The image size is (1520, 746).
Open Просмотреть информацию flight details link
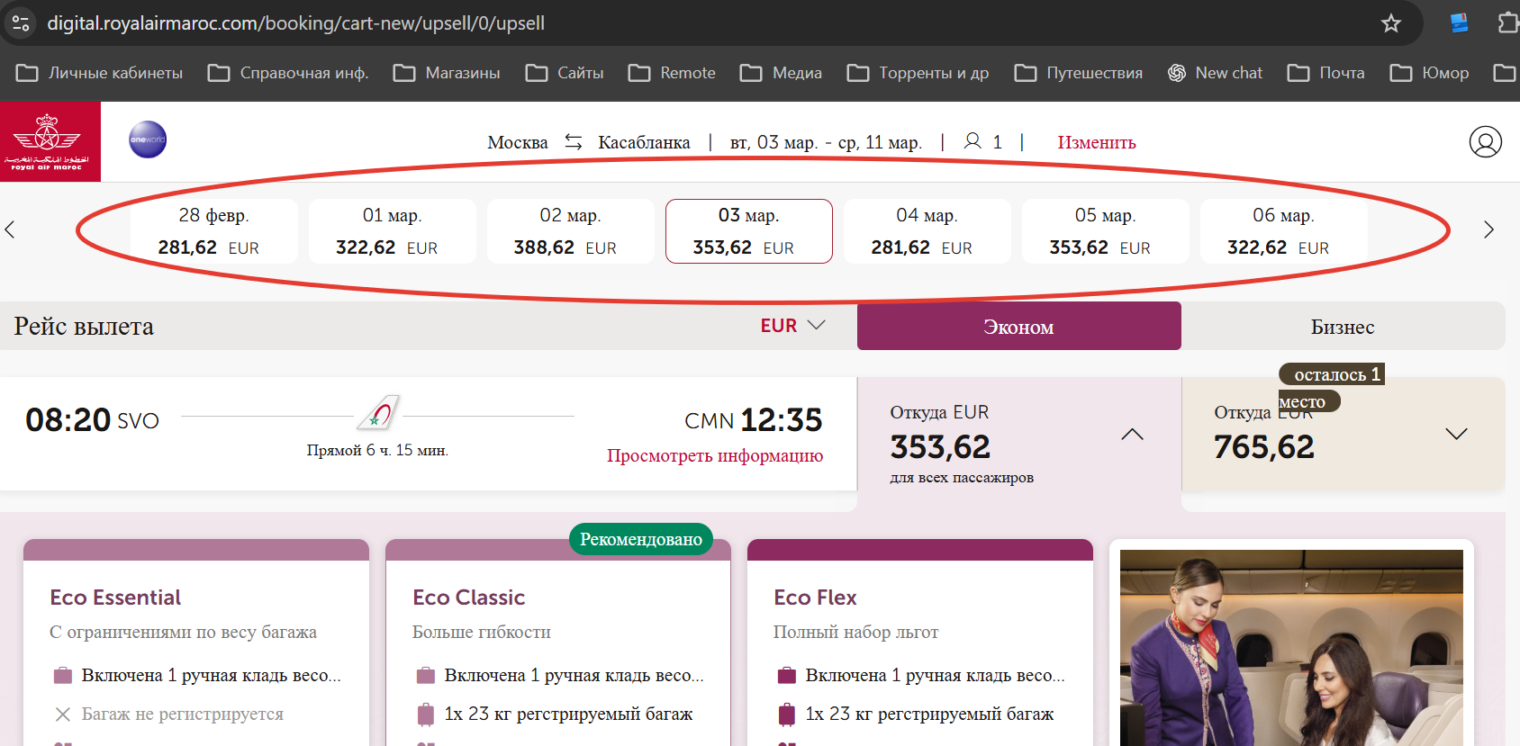tap(714, 455)
